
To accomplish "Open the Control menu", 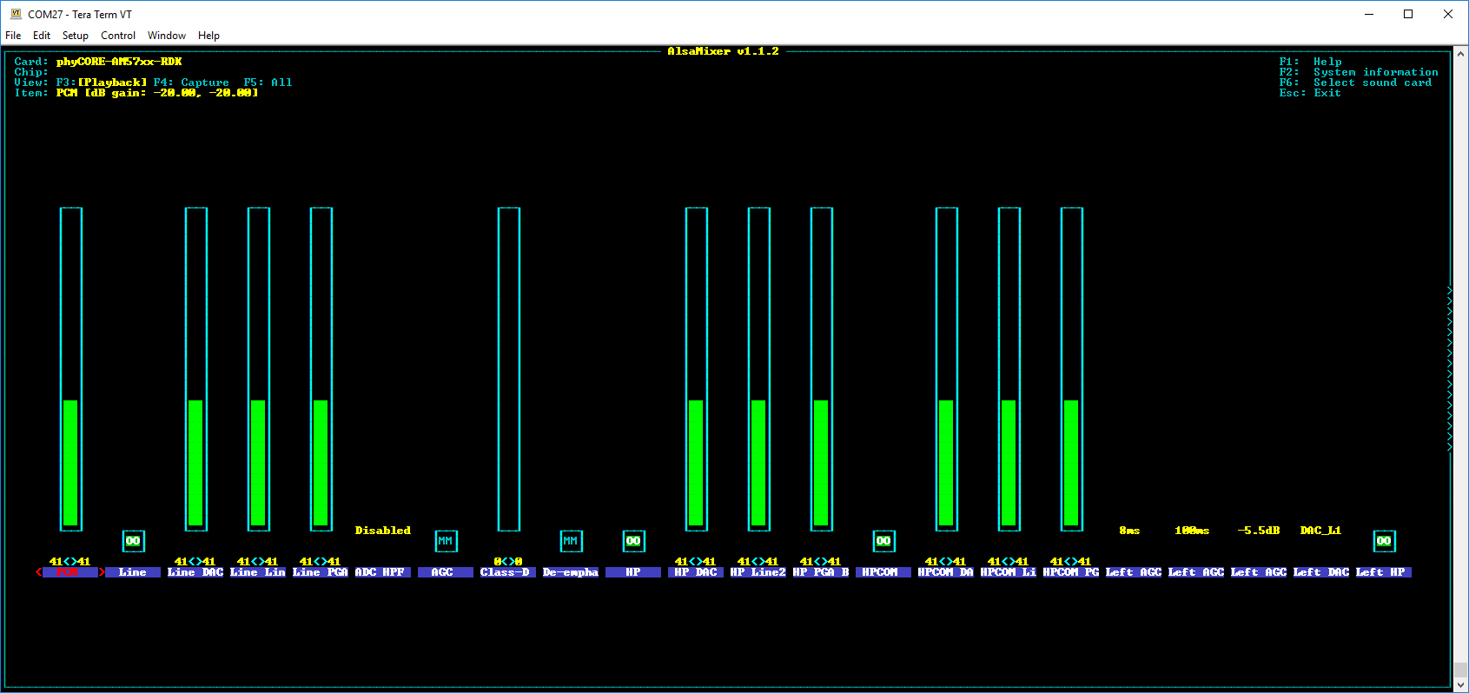I will [x=118, y=36].
